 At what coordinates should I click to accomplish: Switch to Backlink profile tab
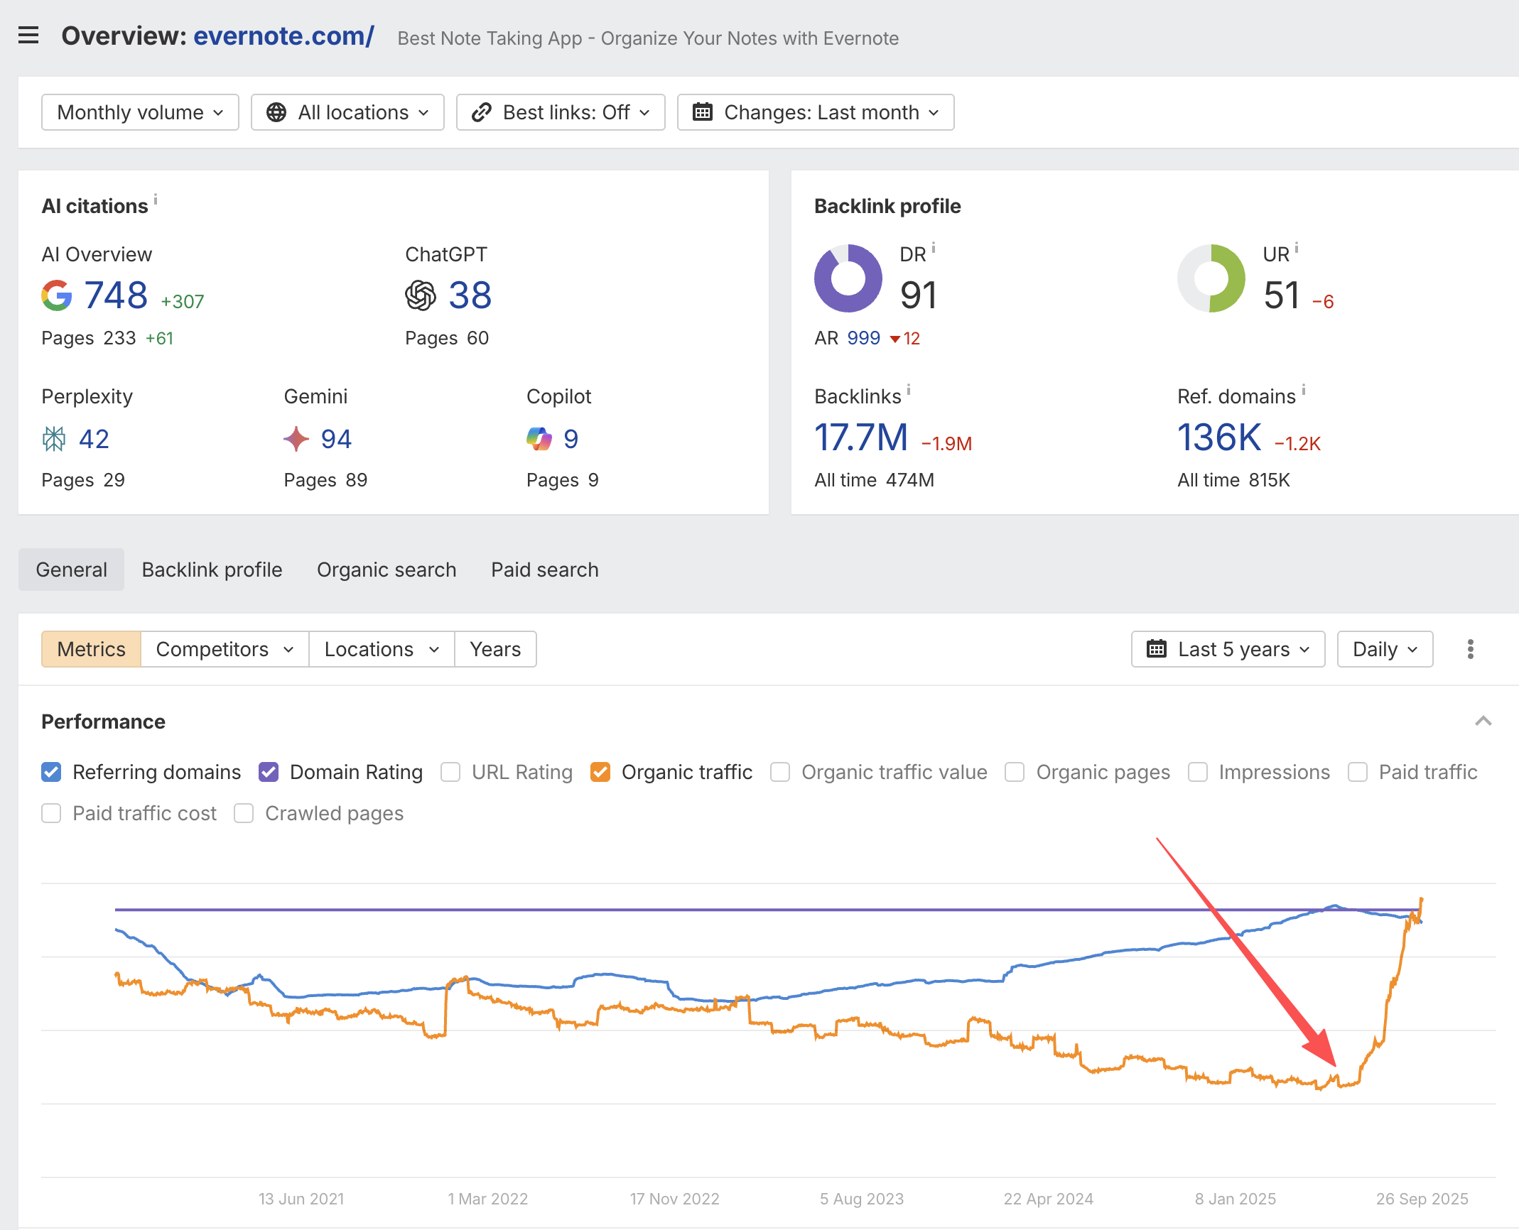pos(212,570)
